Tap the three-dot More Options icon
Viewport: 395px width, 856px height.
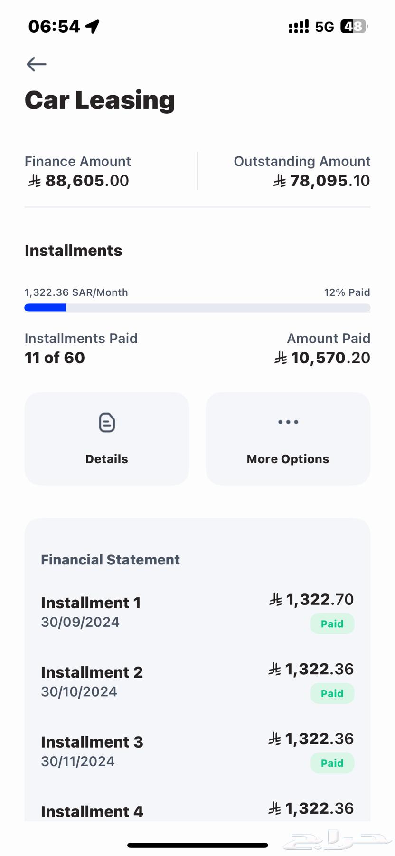click(288, 422)
